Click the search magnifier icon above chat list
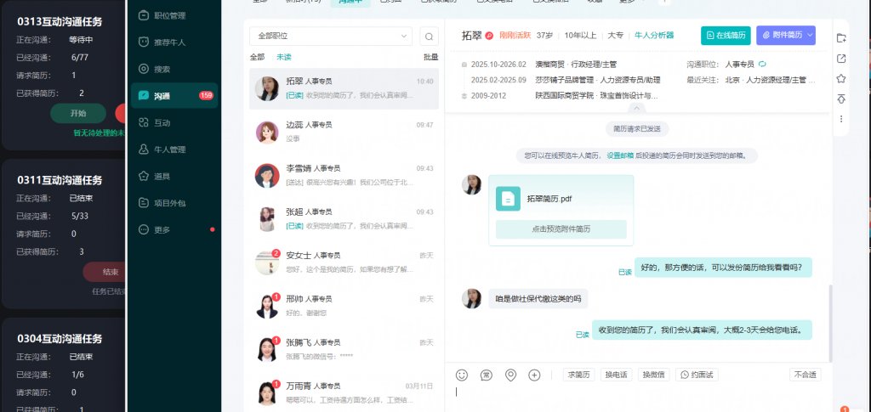Image resolution: width=871 pixels, height=412 pixels. (430, 37)
